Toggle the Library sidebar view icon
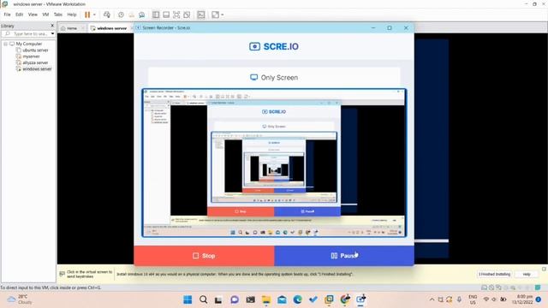 click(156, 15)
